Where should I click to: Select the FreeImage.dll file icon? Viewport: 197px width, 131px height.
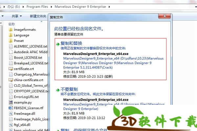[11, 114]
